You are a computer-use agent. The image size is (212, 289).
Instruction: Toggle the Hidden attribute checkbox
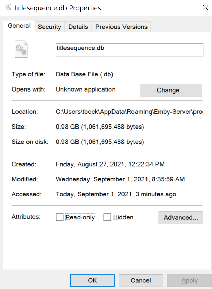coord(108,217)
